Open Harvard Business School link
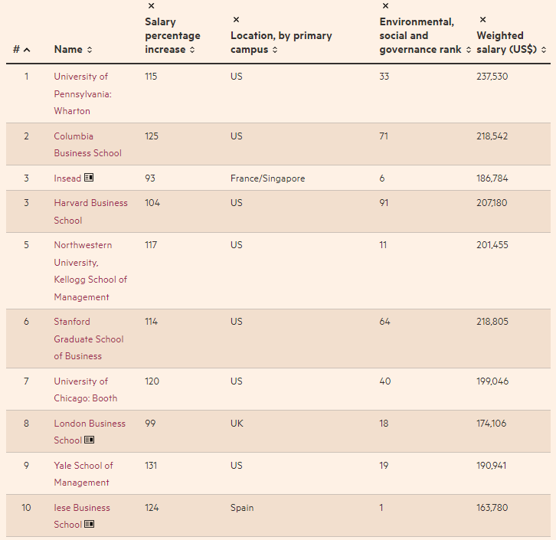Image resolution: width=556 pixels, height=540 pixels. (x=90, y=211)
